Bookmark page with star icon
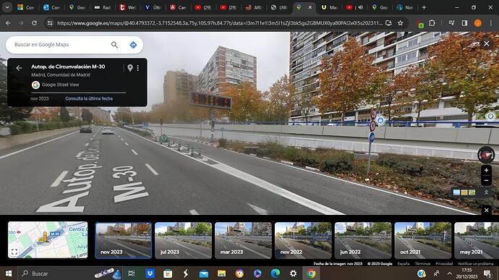Viewport: 499px width, 280px height. [401, 23]
